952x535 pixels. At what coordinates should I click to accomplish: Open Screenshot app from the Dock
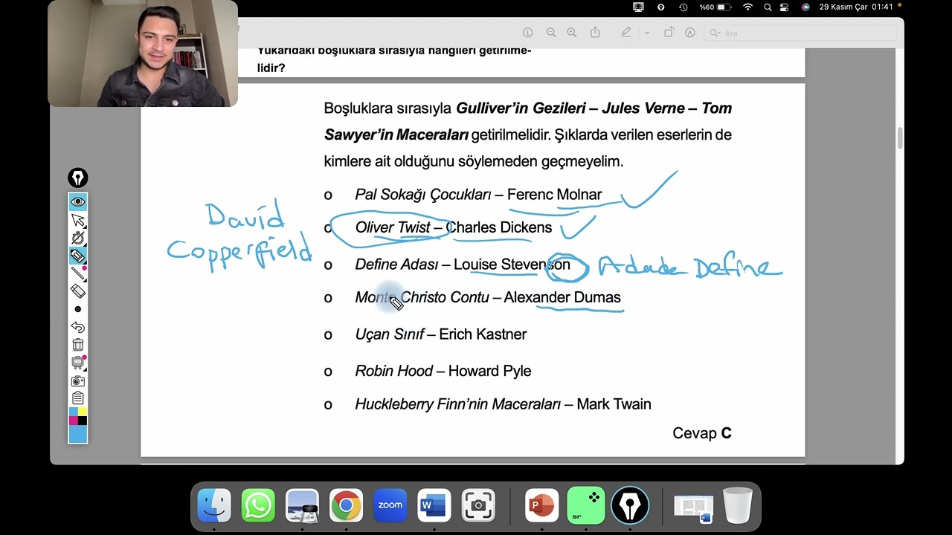[x=478, y=505]
